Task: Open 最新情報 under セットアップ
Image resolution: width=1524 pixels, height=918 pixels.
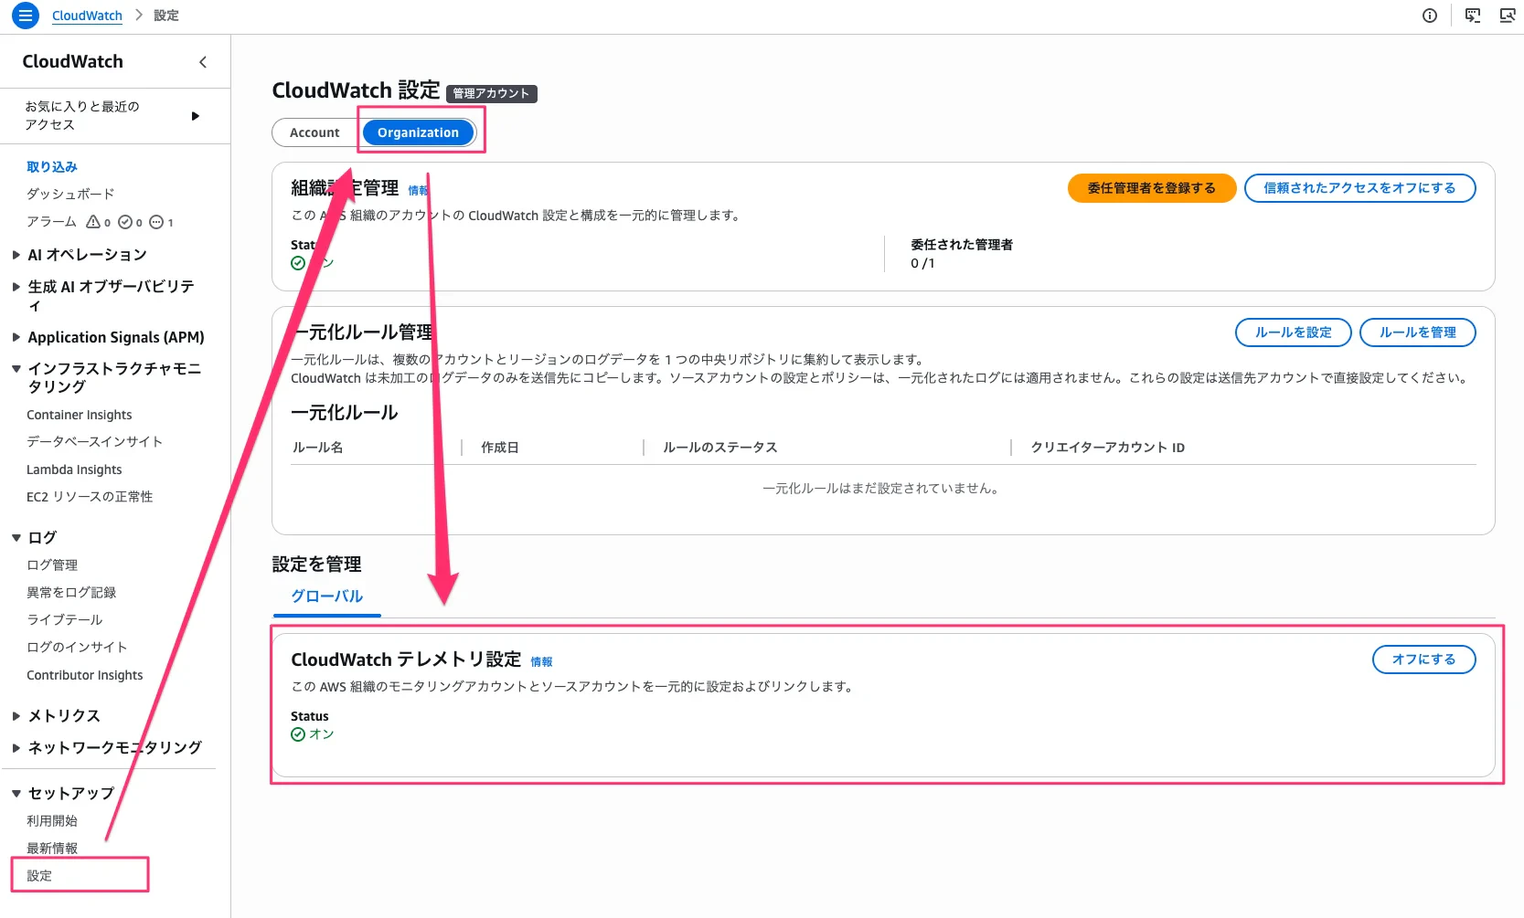Action: (x=52, y=849)
